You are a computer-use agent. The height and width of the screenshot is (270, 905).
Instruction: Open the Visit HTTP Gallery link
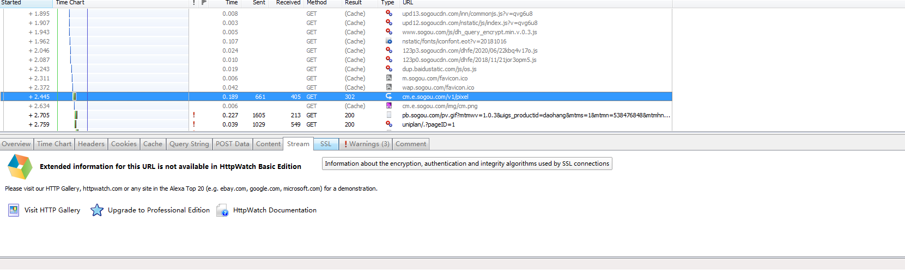(x=52, y=210)
